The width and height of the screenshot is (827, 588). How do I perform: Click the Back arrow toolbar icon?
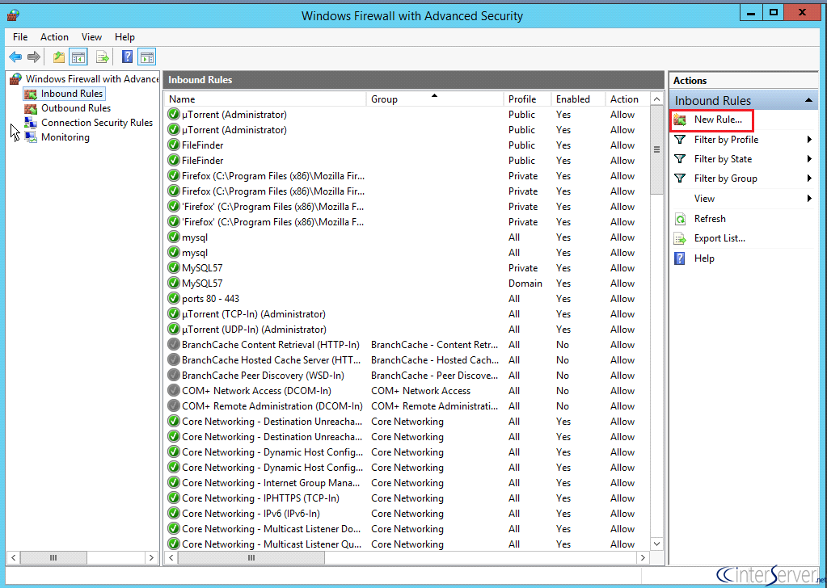coord(15,57)
